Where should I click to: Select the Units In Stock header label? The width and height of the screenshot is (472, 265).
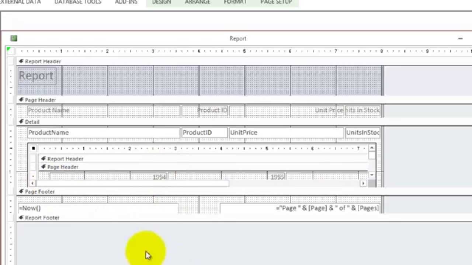tap(362, 110)
